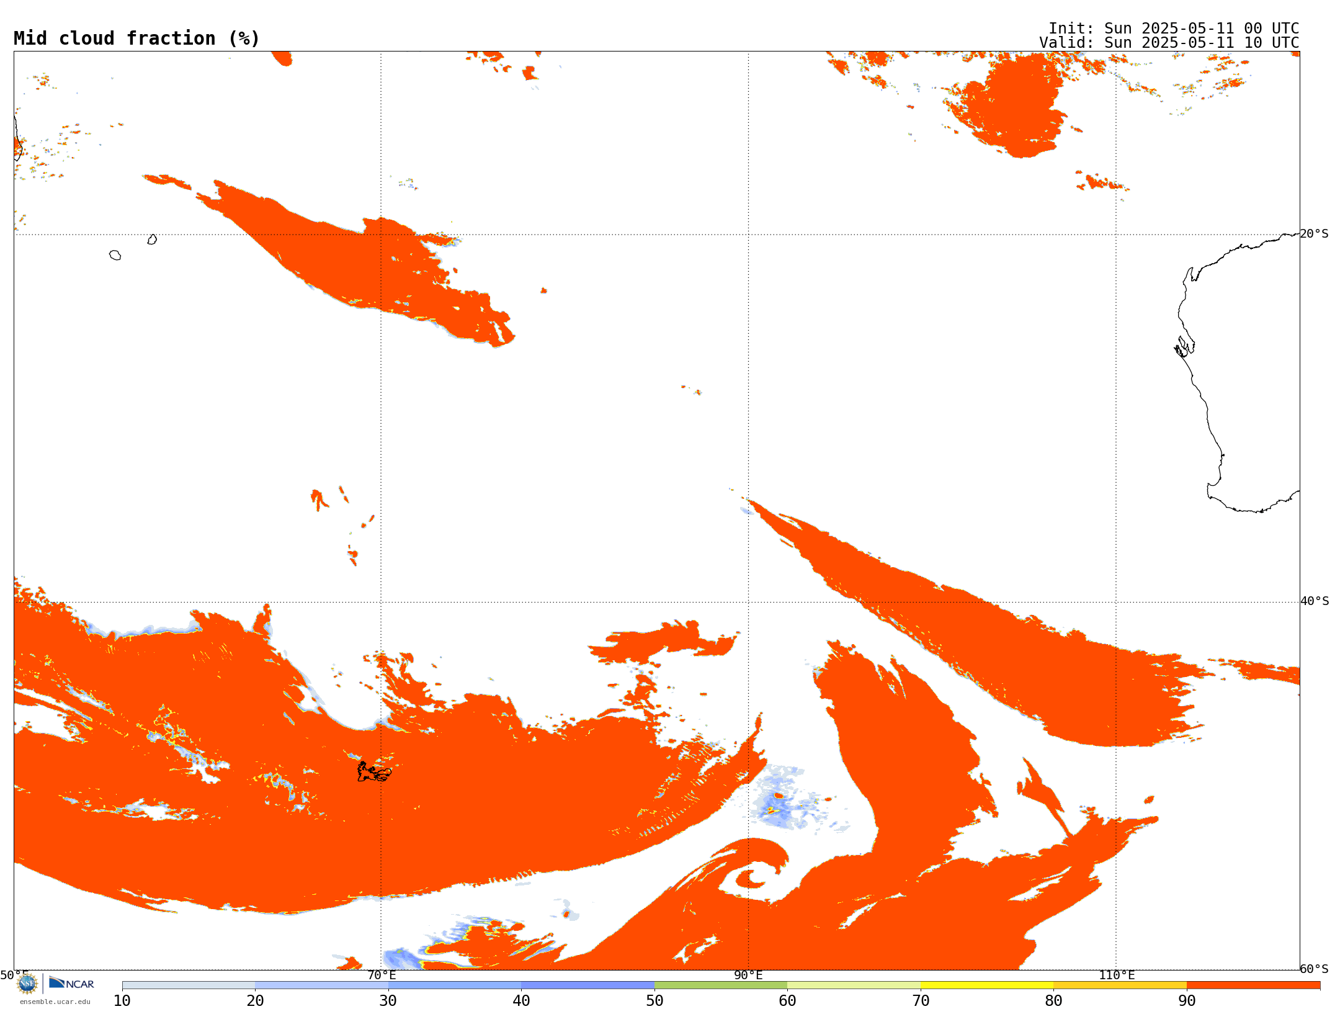The width and height of the screenshot is (1340, 1009).
Task: Click the NCAR logo
Action: pyautogui.click(x=71, y=983)
